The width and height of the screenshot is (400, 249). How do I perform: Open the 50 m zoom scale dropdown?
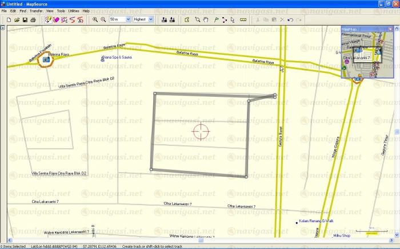pyautogui.click(x=126, y=19)
